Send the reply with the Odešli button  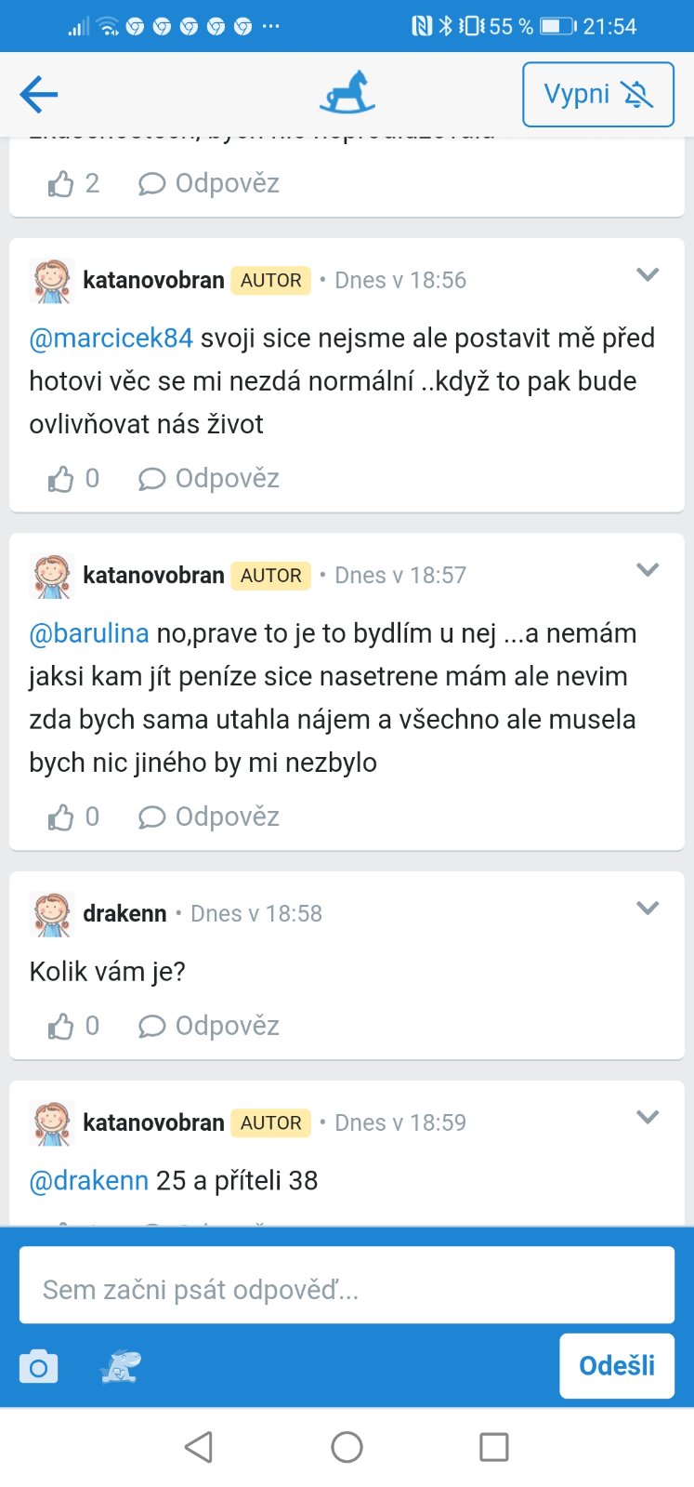(616, 1365)
